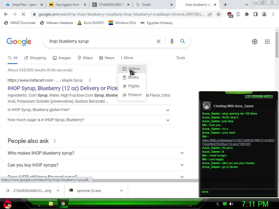Open the Windows ISOs bookmark

(122, 23)
